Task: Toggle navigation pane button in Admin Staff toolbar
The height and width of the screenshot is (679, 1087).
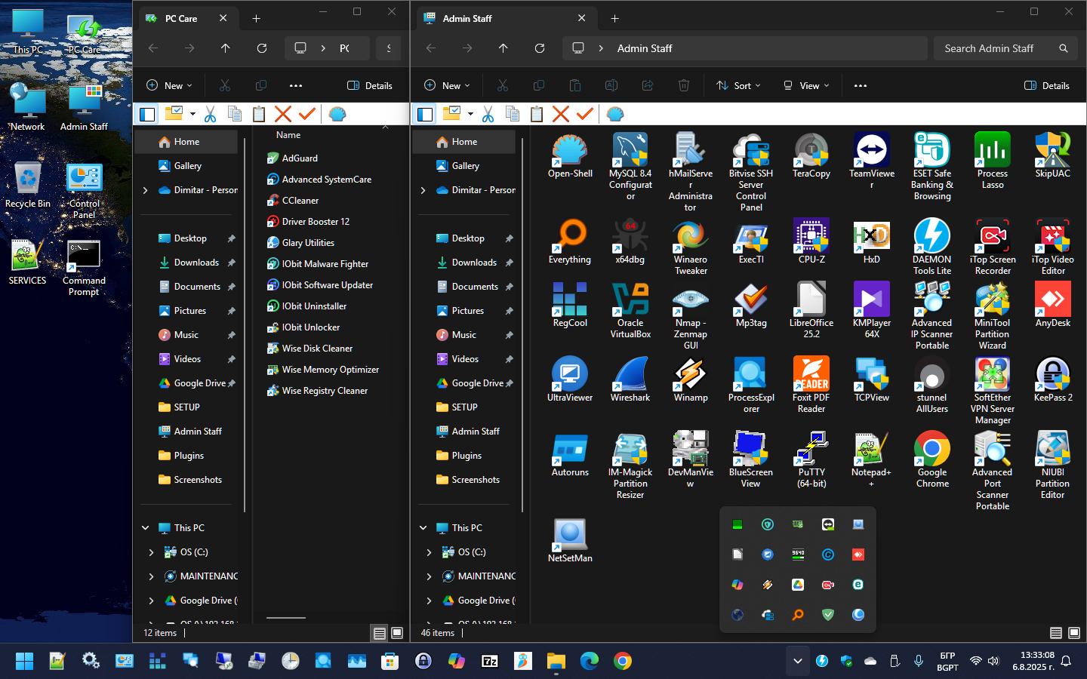Action: pos(425,114)
